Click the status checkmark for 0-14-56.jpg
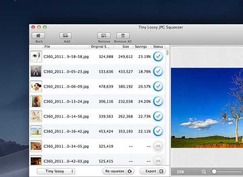This screenshot has height=177, width=243. click(158, 116)
